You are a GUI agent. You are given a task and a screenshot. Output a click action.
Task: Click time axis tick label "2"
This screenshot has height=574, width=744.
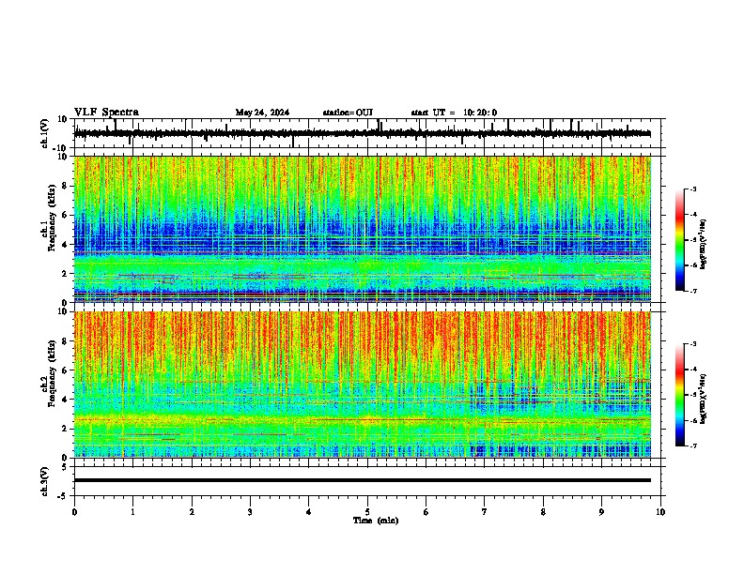coord(192,512)
